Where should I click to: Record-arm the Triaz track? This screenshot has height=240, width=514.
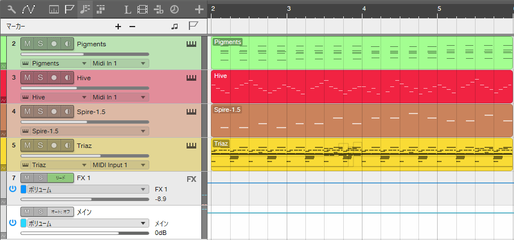(54, 146)
